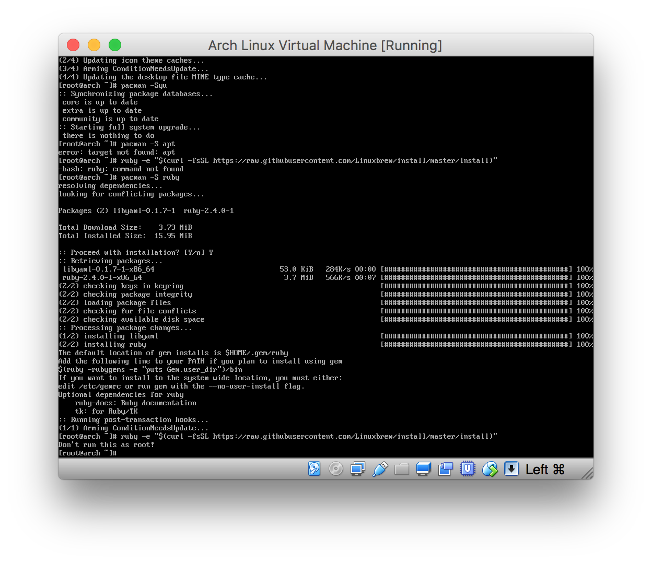The image size is (652, 563).
Task: Open the video capture indicator
Action: pos(446,469)
